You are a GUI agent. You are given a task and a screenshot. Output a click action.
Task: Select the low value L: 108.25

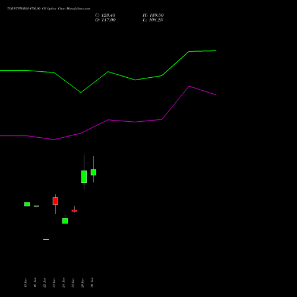pos(153,20)
